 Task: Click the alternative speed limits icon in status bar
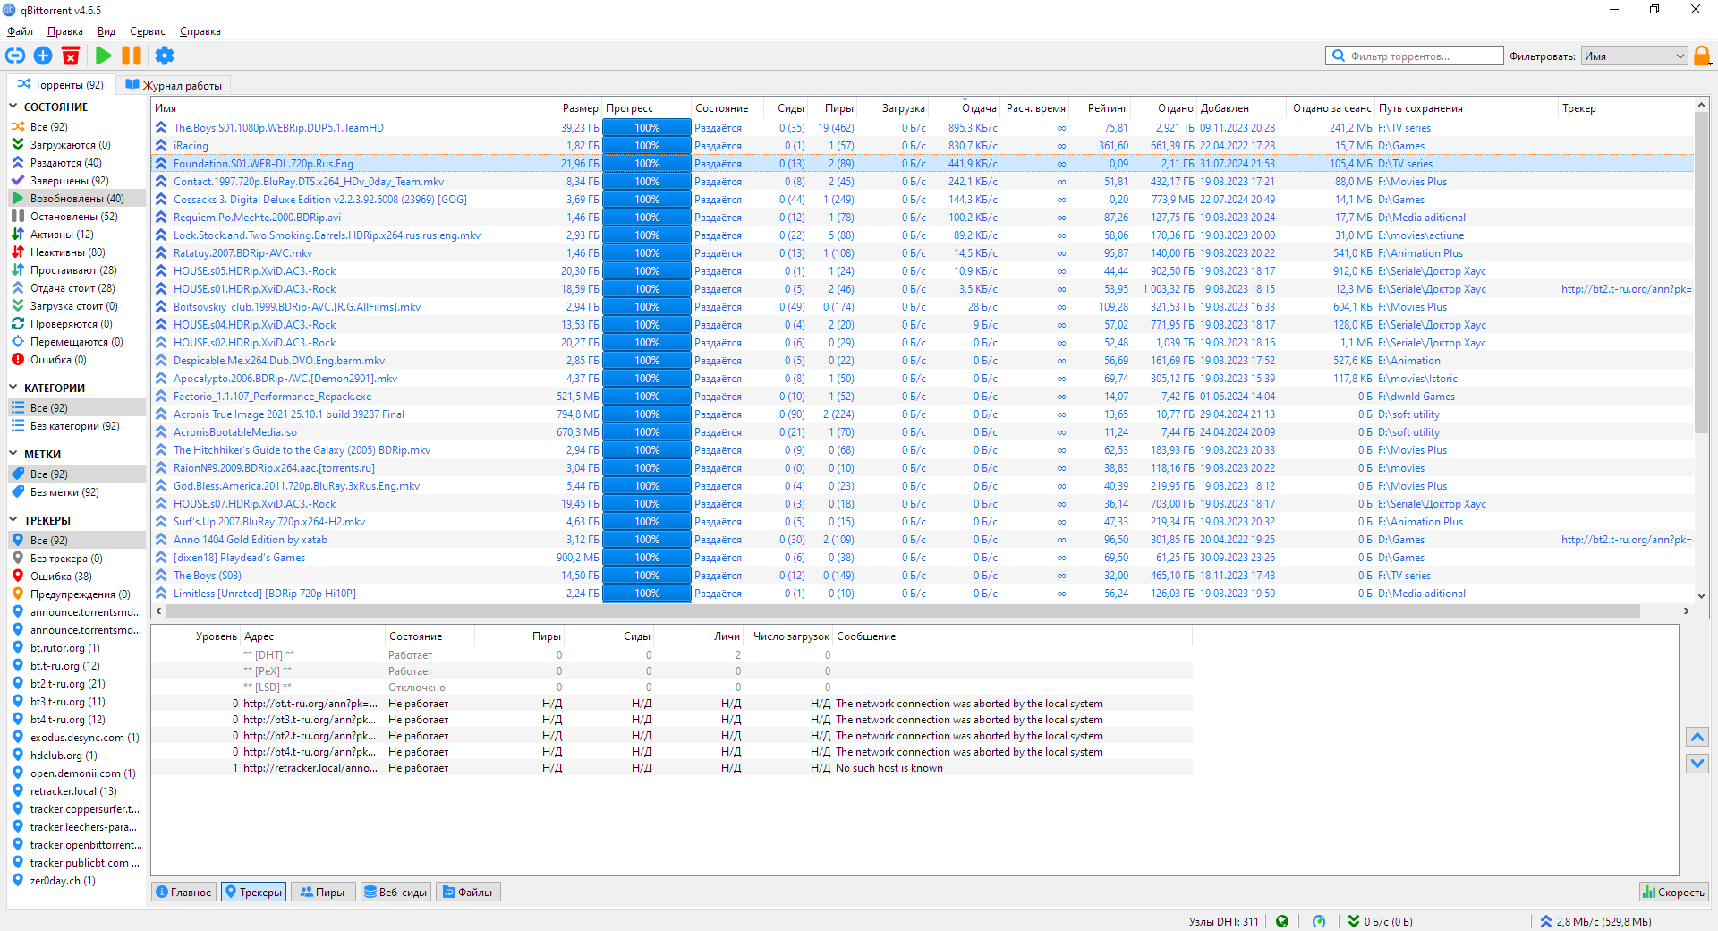[1318, 921]
